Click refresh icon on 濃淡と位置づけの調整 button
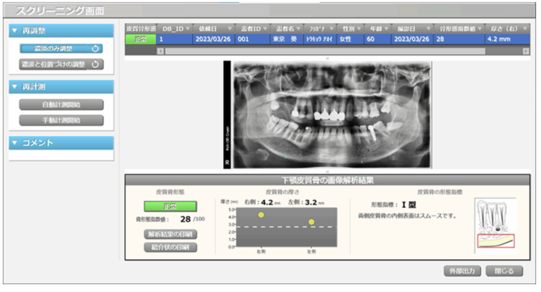This screenshot has height=292, width=541. (95, 64)
